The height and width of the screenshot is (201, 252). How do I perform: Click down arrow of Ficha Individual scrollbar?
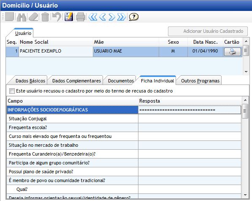click(245, 195)
